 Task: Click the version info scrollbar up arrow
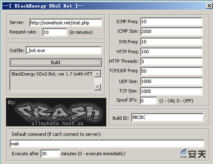click(x=98, y=74)
